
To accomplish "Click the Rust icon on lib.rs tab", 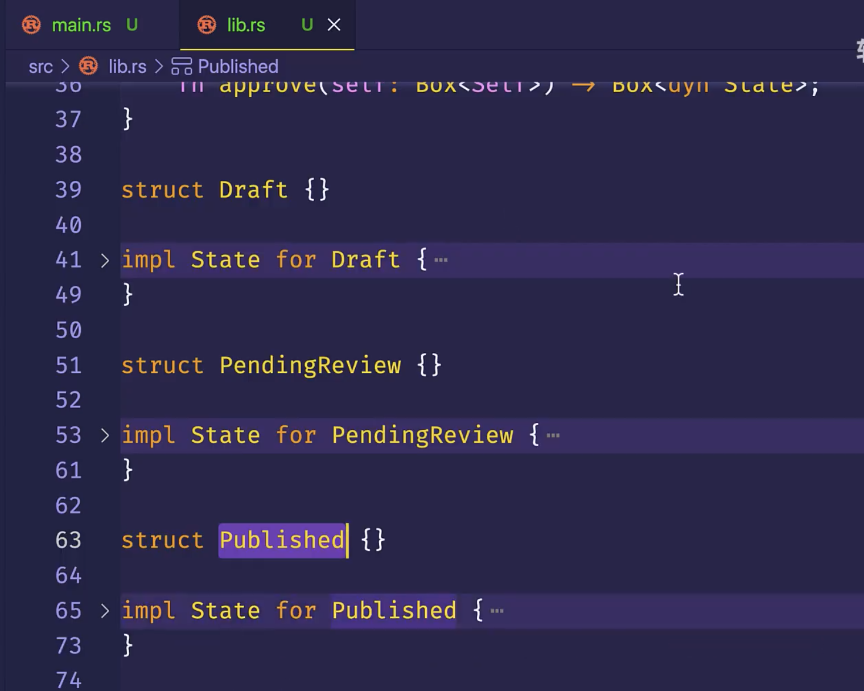I will pyautogui.click(x=207, y=25).
